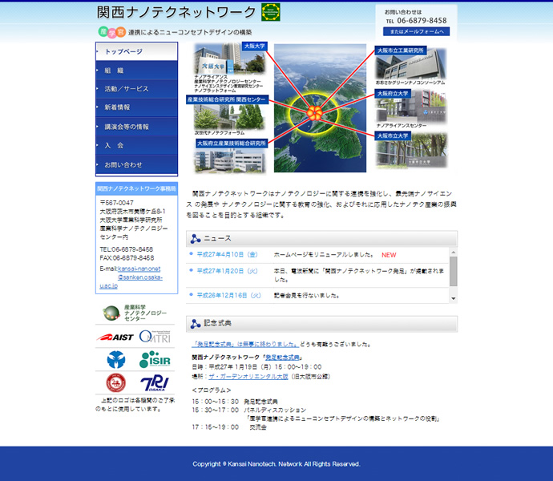Click the パネルディスカッション program line
Viewport: 553px width, 481px height.
coord(275,410)
